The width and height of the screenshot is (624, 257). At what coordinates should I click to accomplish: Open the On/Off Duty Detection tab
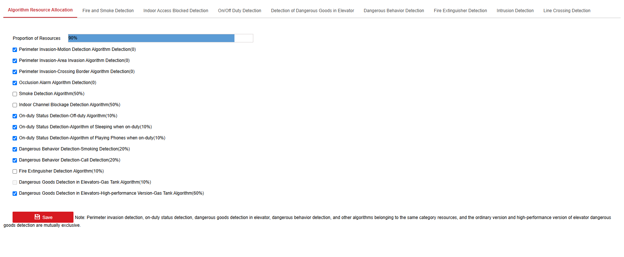coord(239,11)
